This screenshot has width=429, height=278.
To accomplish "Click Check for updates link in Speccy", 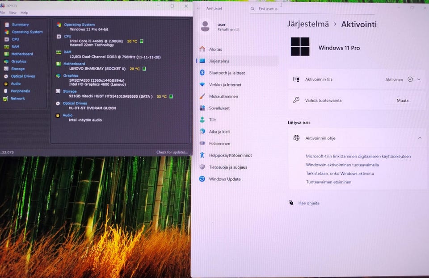I will [x=172, y=152].
